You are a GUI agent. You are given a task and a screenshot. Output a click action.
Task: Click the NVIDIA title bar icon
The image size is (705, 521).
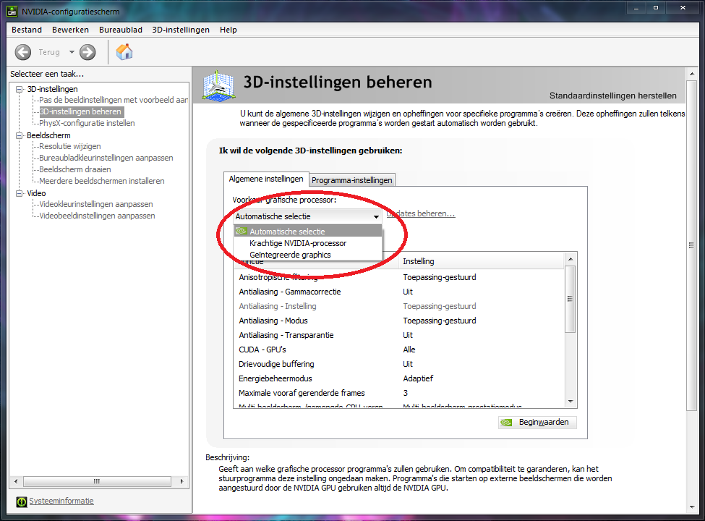[x=12, y=12]
